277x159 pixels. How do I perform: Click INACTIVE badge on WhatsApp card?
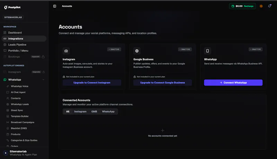pos(256,49)
